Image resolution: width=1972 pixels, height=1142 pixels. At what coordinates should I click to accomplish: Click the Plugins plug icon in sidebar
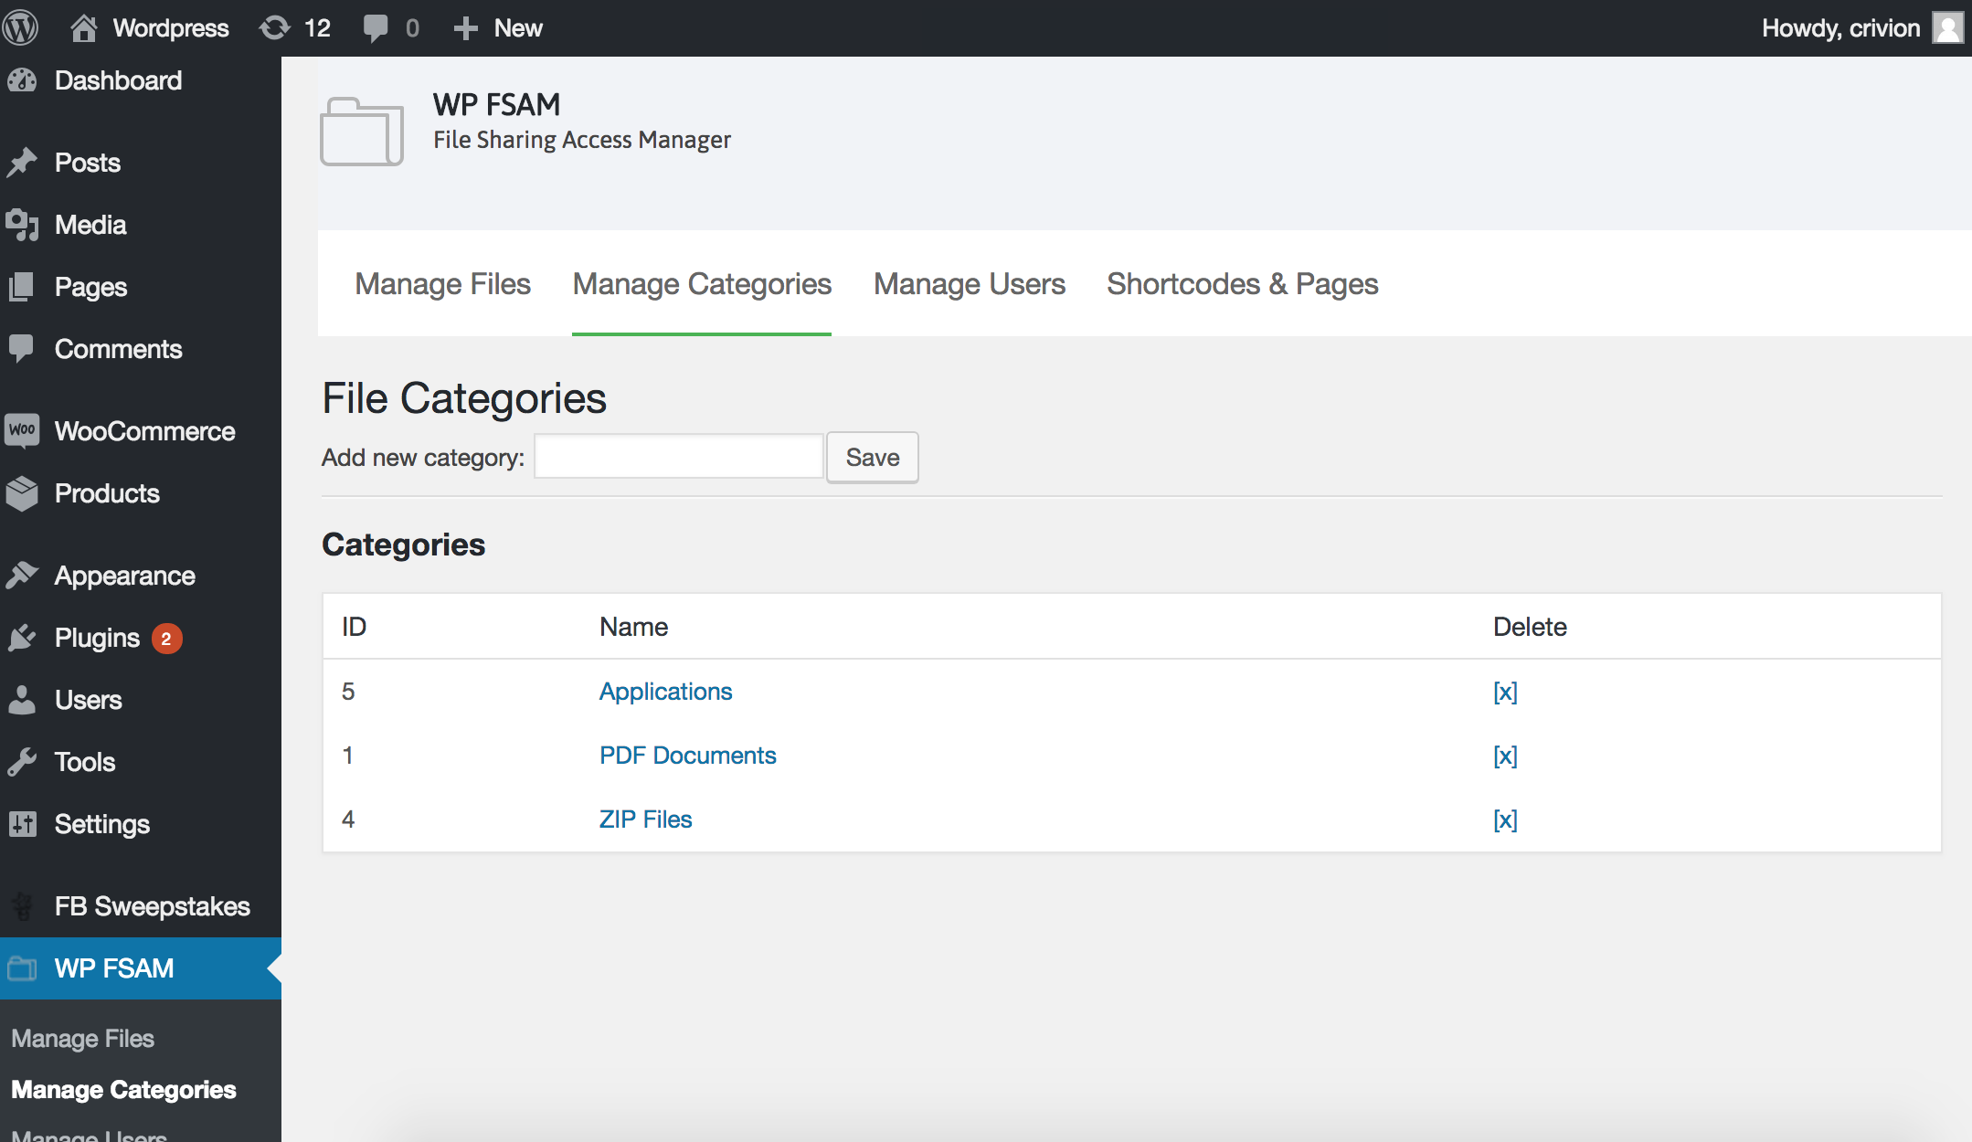point(22,638)
